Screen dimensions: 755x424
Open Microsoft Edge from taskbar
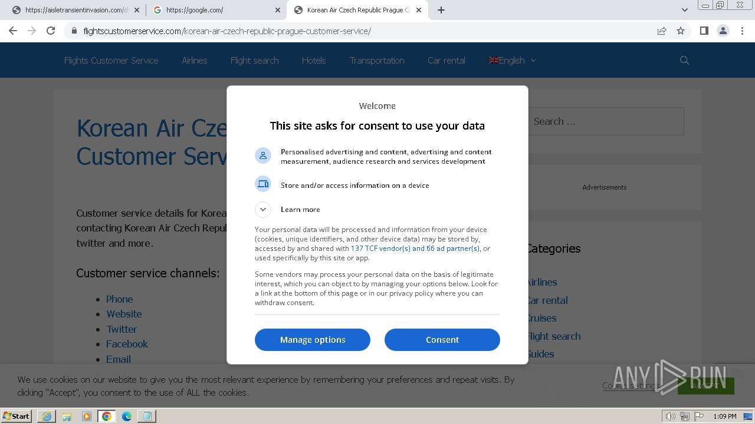tap(127, 416)
